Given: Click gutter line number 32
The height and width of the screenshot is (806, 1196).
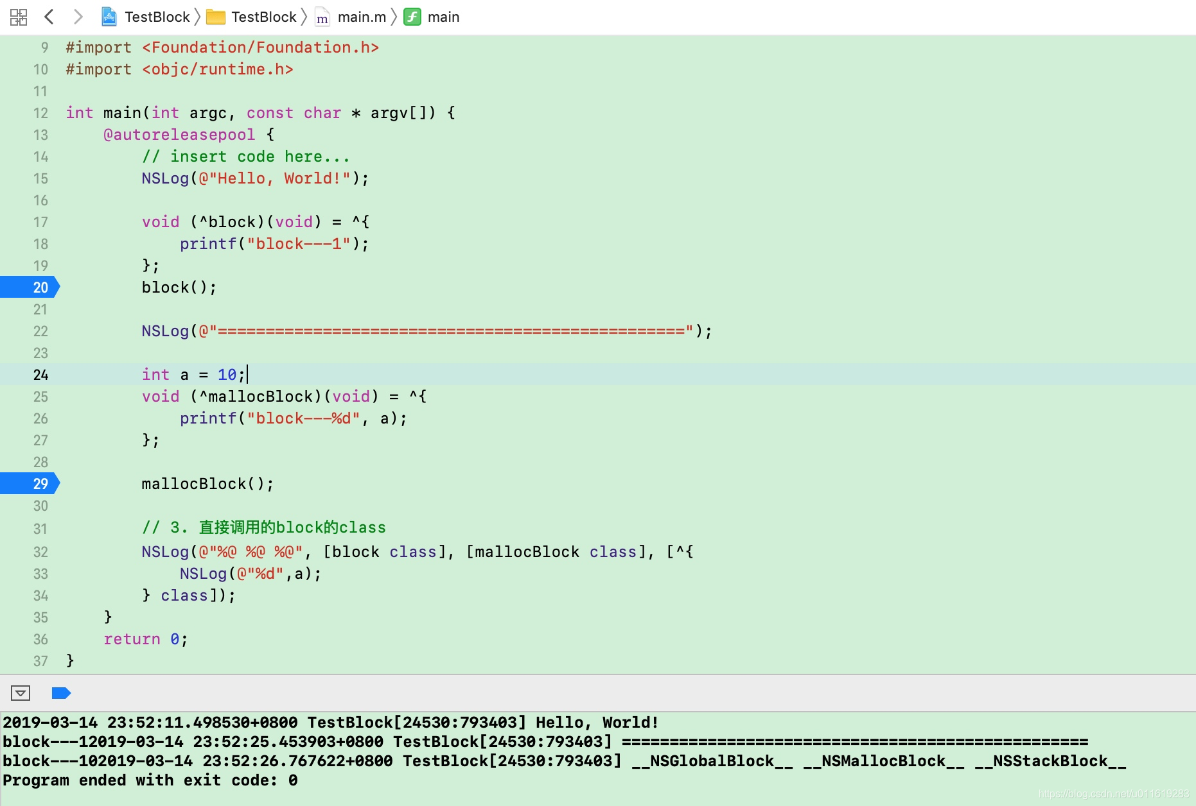Looking at the screenshot, I should click(x=40, y=552).
